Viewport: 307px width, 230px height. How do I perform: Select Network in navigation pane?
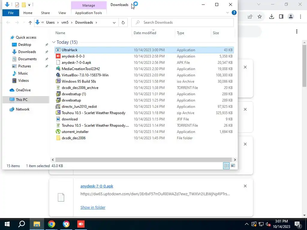[22, 109]
